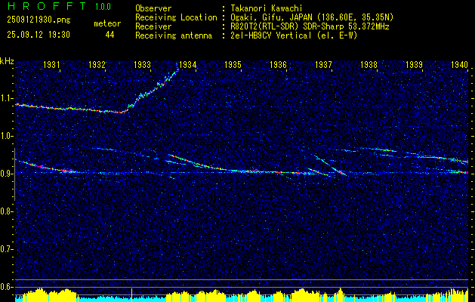This screenshot has height=302, width=475.
Task: Click the 1931 time axis label
Action: click(x=51, y=64)
